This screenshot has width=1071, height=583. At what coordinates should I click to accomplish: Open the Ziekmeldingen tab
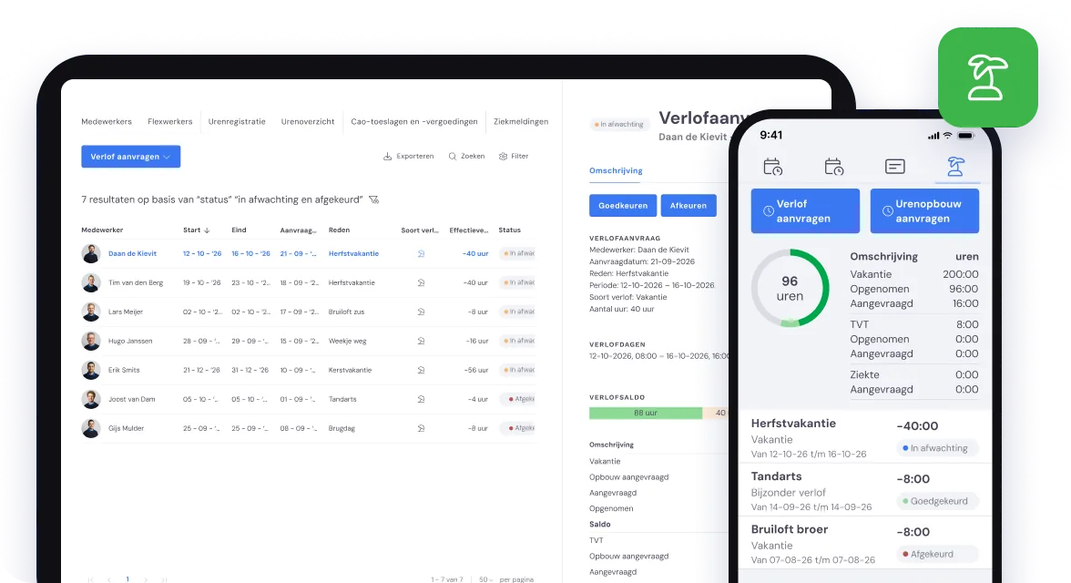[521, 122]
